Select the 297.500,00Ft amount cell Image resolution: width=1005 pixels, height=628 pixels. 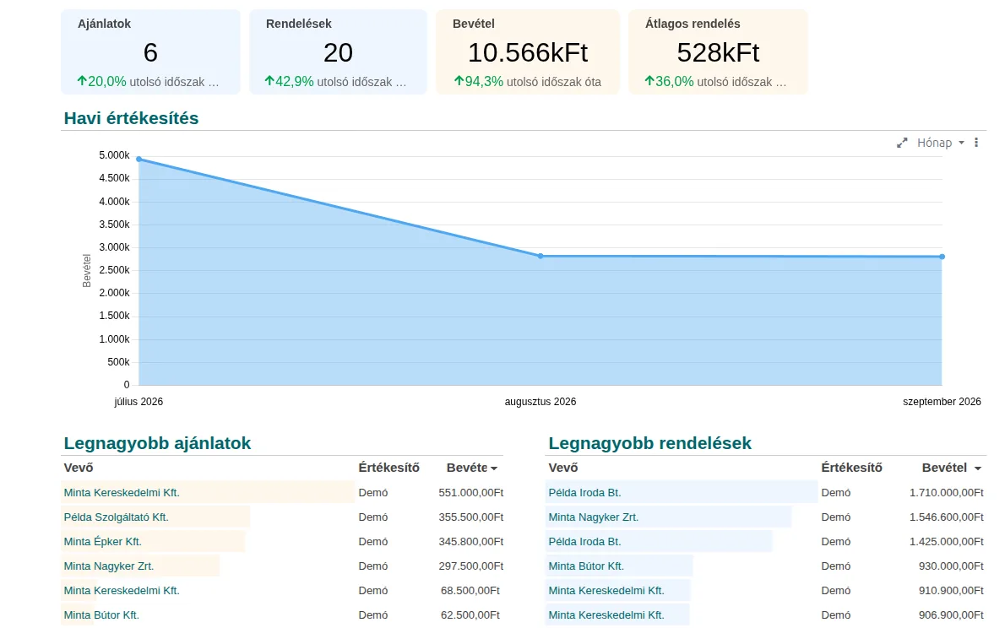[471, 566]
